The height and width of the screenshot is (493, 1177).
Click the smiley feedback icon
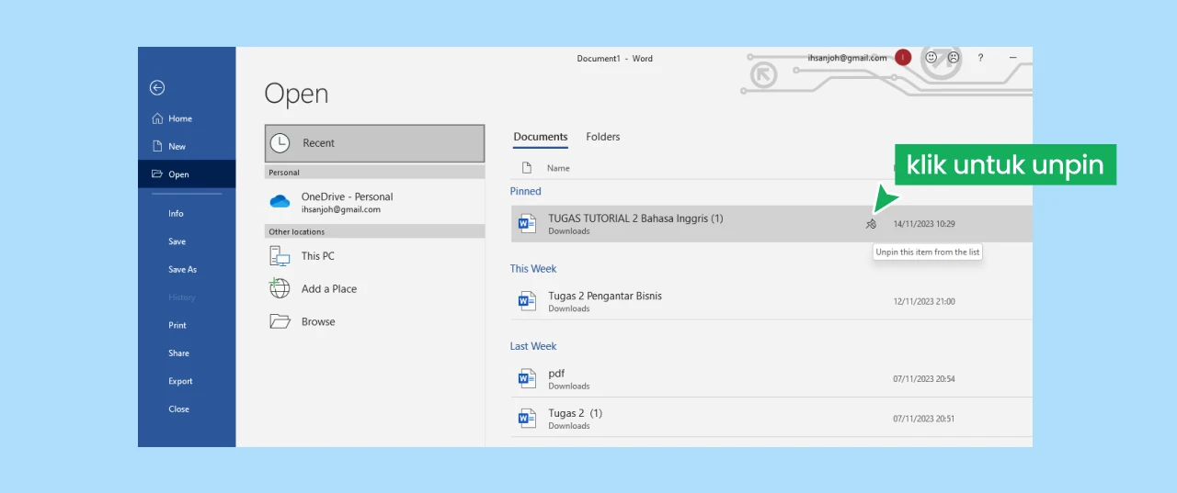[931, 58]
